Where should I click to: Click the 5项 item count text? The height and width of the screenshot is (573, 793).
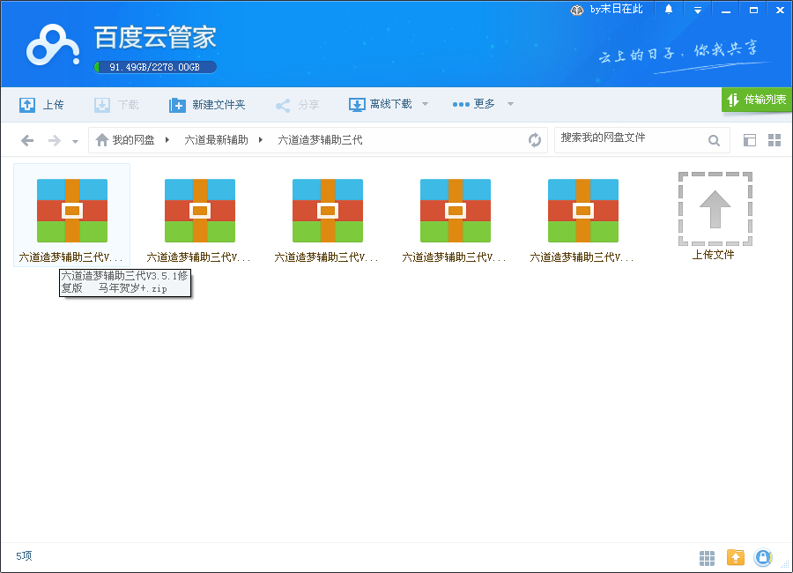[x=24, y=555]
